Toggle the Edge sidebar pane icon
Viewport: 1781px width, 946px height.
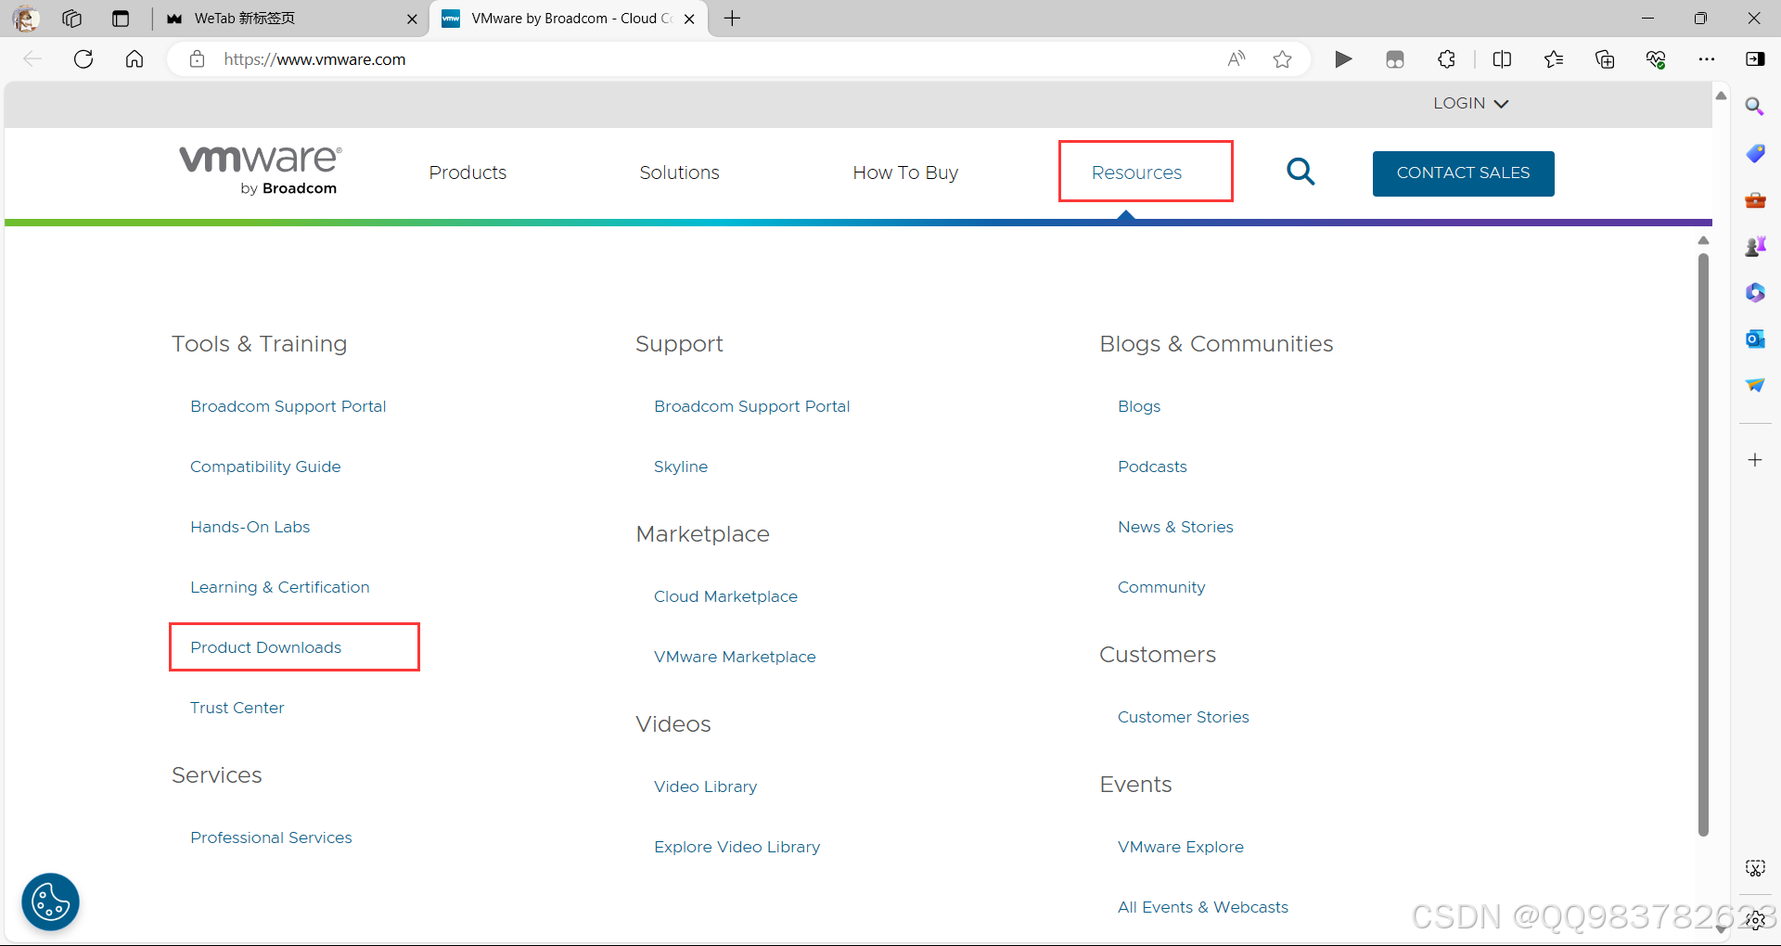point(1755,59)
